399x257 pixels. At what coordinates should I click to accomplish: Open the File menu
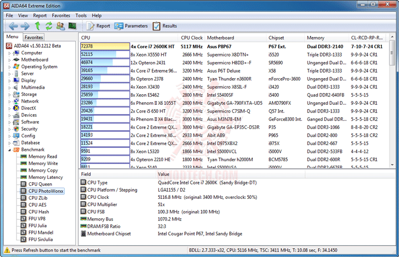click(9, 16)
